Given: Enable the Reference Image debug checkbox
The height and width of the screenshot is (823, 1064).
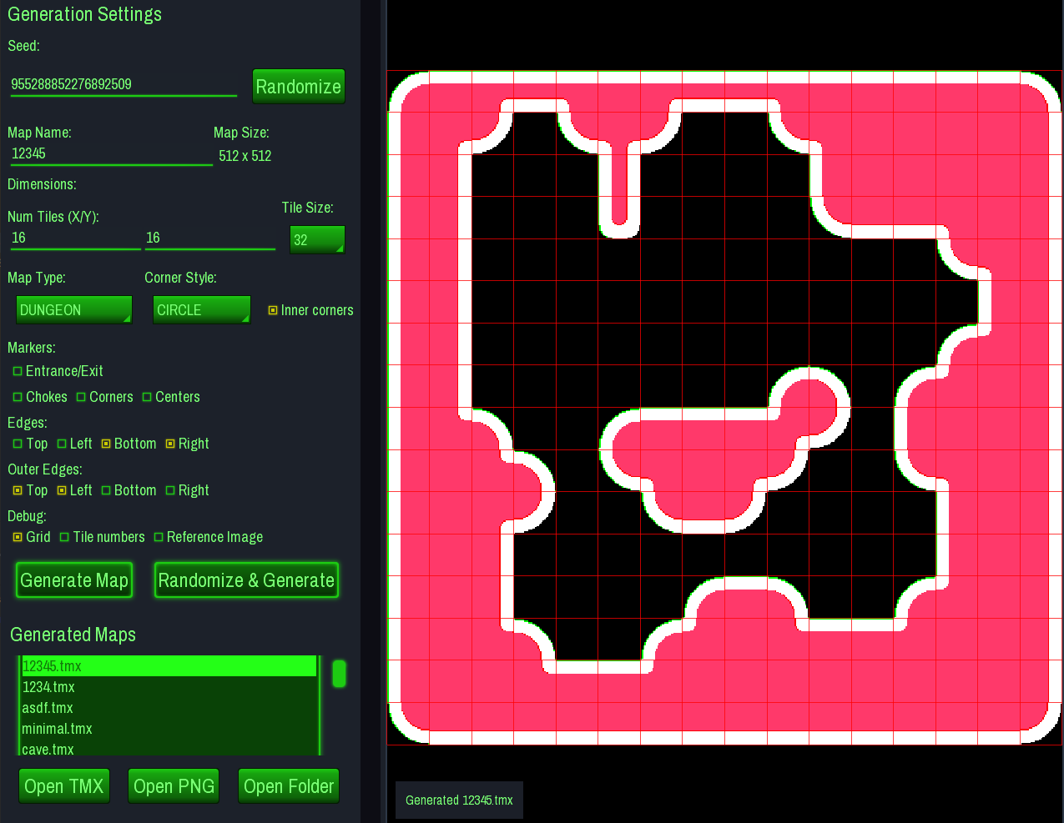Looking at the screenshot, I should [x=159, y=537].
